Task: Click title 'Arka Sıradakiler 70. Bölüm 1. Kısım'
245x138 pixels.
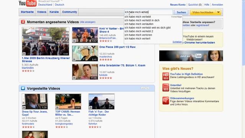Action: point(122,66)
